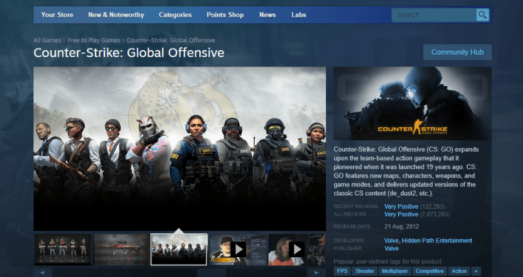Click the game title heading text
This screenshot has height=277, width=523.
coord(129,53)
